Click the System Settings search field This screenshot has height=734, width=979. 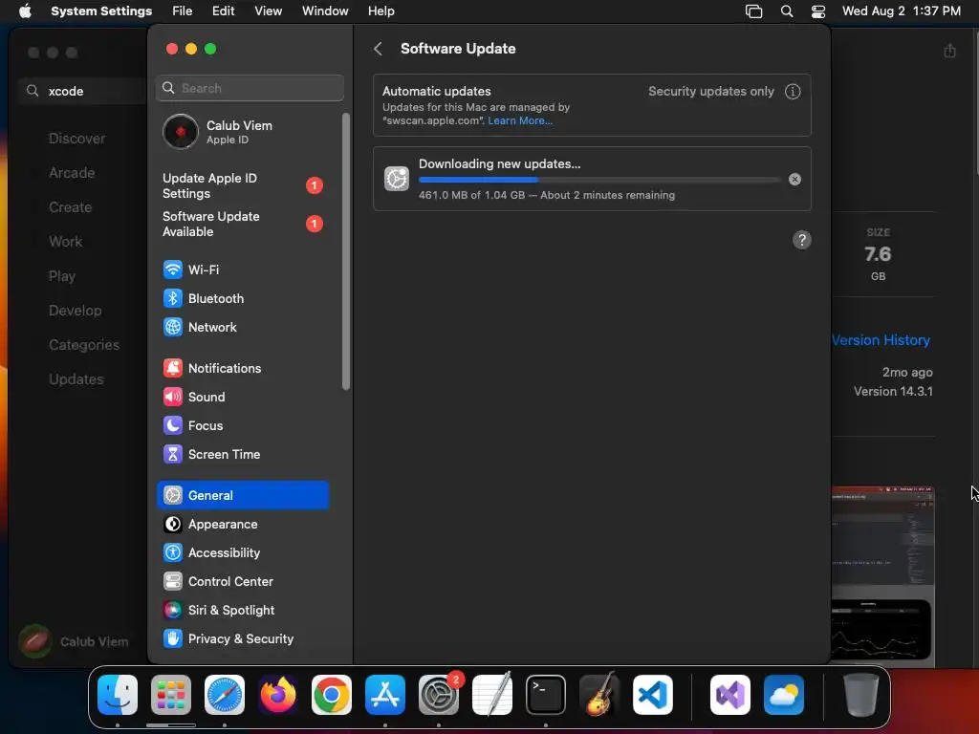250,88
